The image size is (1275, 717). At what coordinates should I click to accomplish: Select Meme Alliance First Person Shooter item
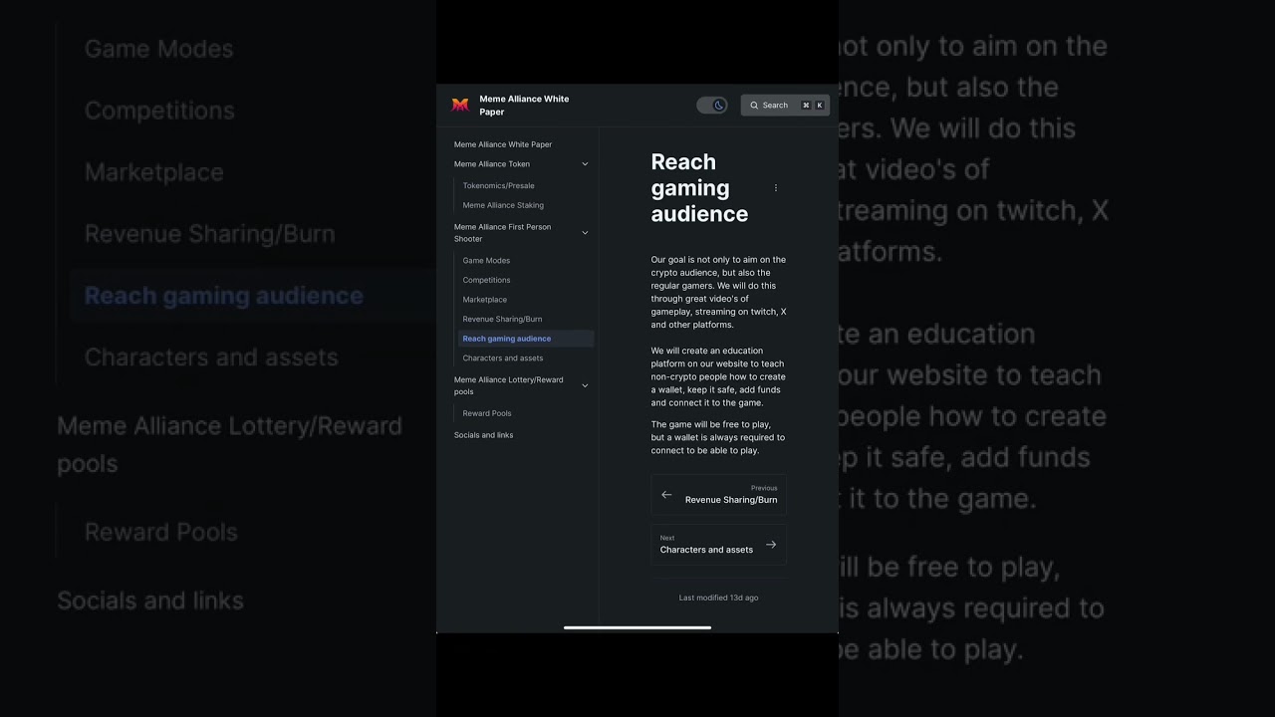(x=503, y=233)
